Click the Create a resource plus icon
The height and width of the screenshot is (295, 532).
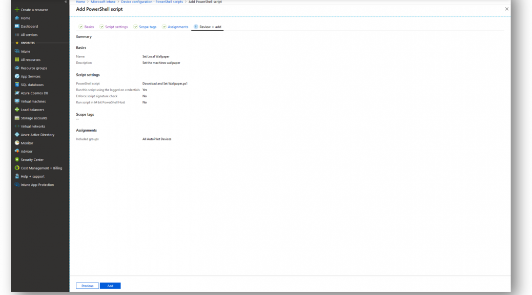(17, 10)
